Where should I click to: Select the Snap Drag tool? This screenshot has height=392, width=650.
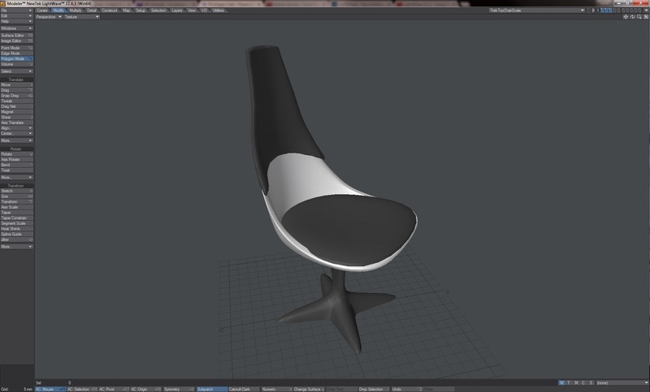click(x=16, y=96)
